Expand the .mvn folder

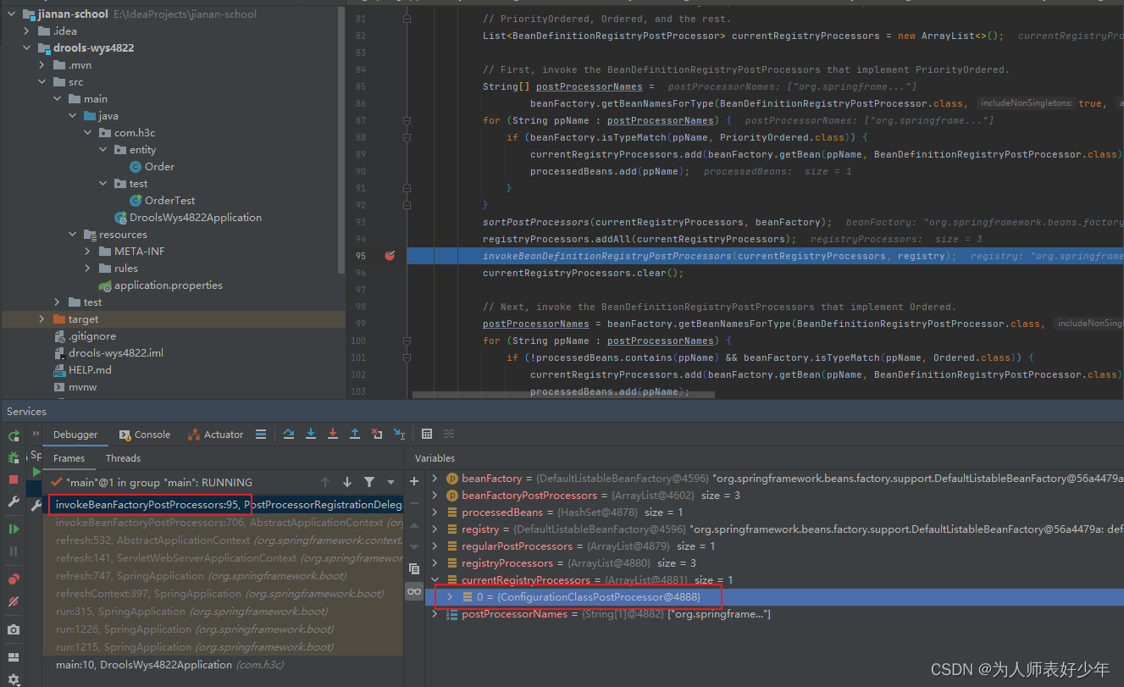coord(42,64)
